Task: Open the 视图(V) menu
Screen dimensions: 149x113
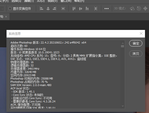Action: [x=53, y=1]
